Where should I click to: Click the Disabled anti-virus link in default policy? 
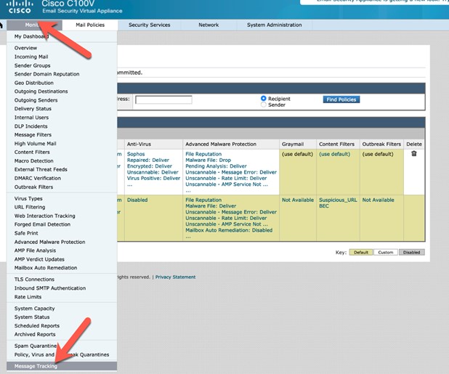click(x=137, y=200)
